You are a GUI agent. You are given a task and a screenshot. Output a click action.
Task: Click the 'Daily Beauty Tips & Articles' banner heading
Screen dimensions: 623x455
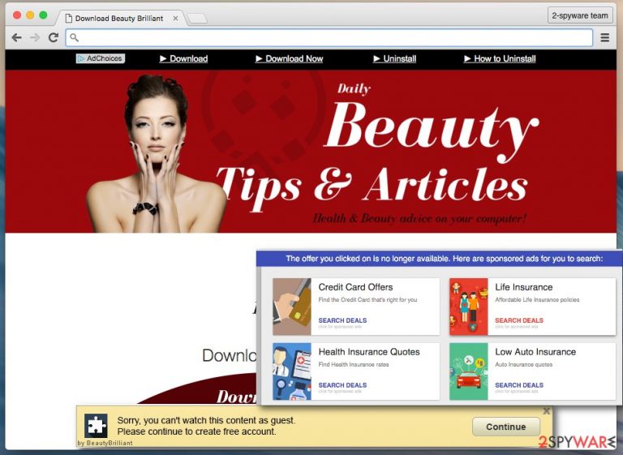pos(376,149)
